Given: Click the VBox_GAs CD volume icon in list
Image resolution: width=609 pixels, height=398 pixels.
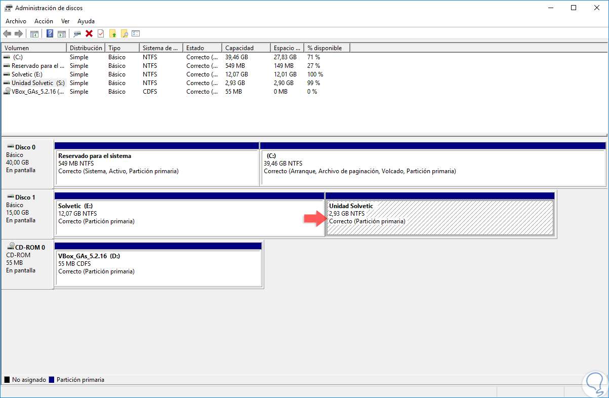Looking at the screenshot, I should (7, 92).
